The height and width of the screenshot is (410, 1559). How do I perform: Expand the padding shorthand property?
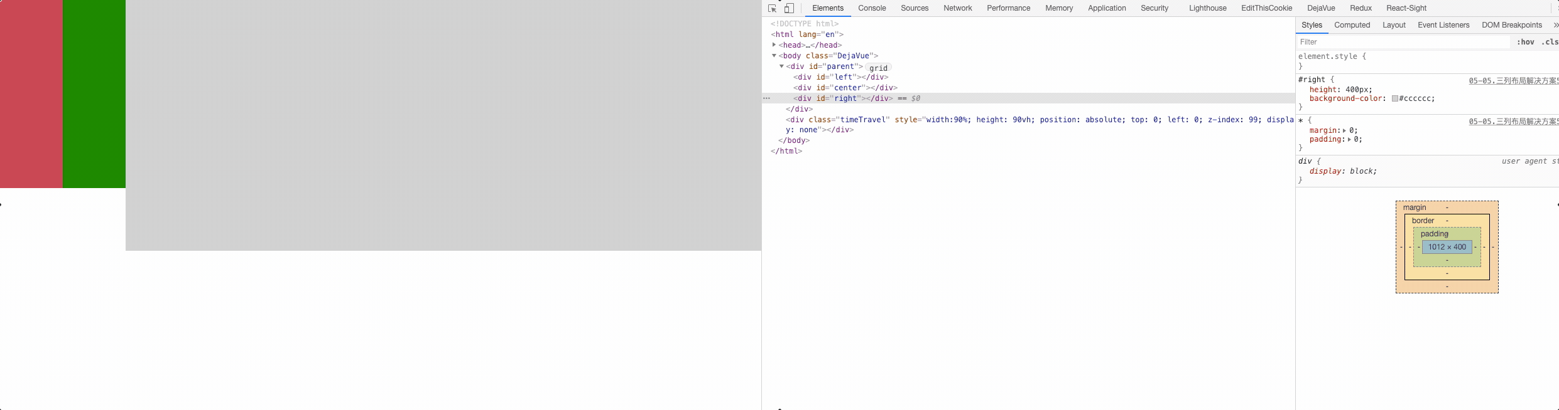1349,139
